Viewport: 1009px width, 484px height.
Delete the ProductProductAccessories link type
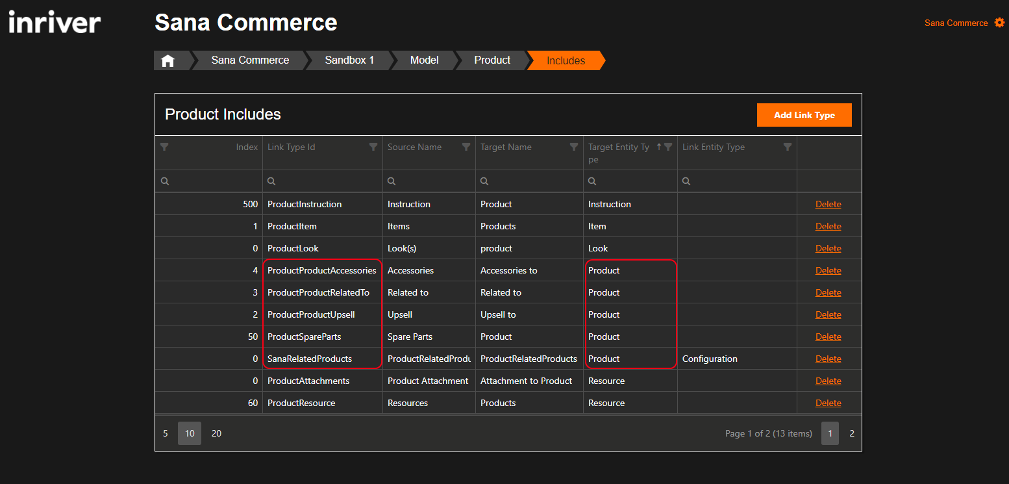[828, 270]
